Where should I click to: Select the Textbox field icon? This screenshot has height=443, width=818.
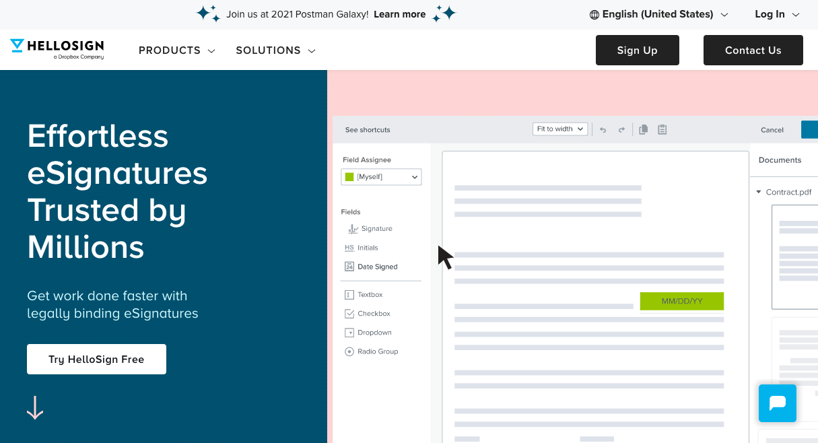pyautogui.click(x=349, y=295)
